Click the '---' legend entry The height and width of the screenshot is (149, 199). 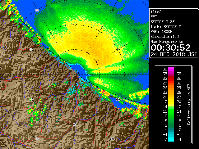(x=178, y=69)
